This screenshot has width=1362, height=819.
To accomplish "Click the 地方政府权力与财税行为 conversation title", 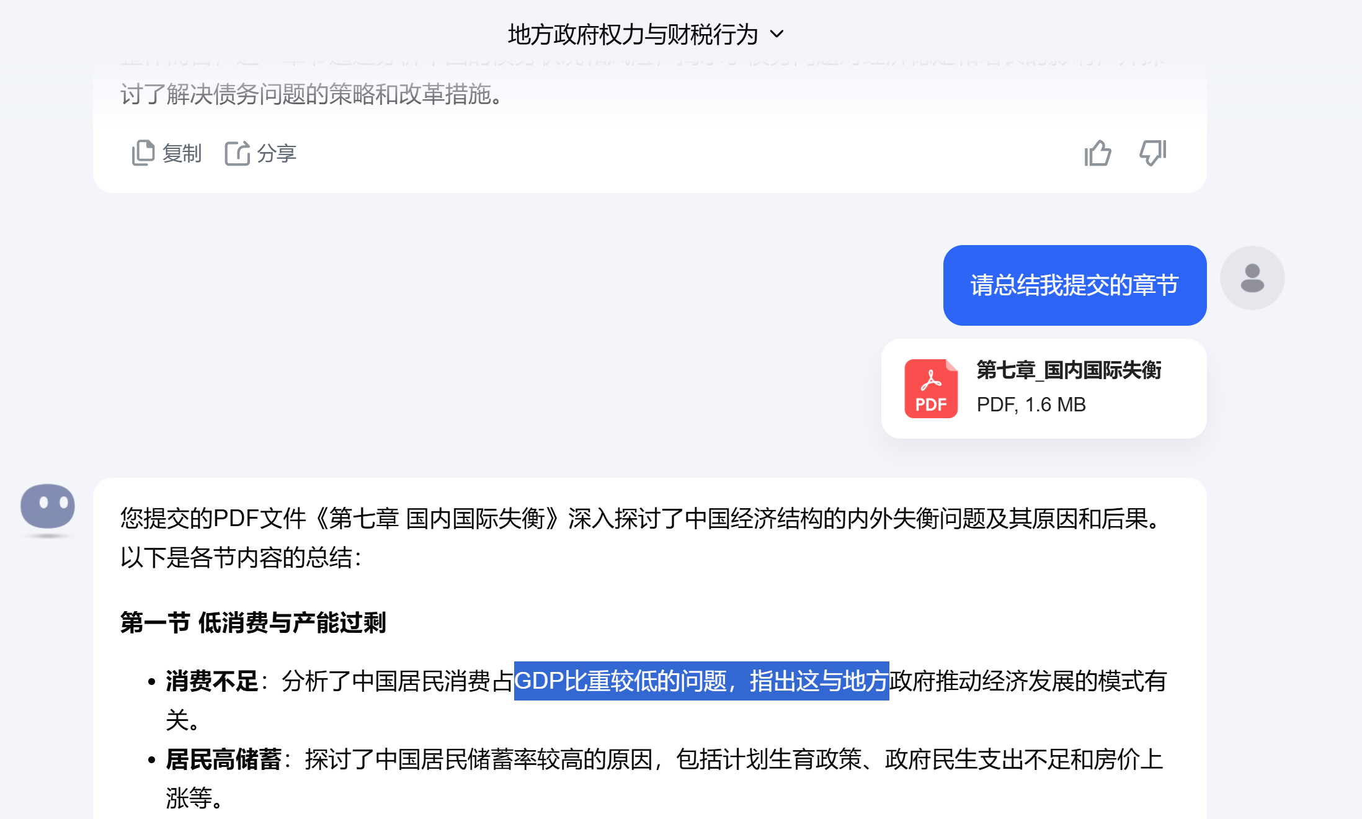I will pyautogui.click(x=633, y=34).
